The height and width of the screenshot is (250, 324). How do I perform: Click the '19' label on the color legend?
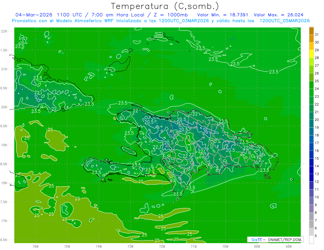tap(317, 128)
